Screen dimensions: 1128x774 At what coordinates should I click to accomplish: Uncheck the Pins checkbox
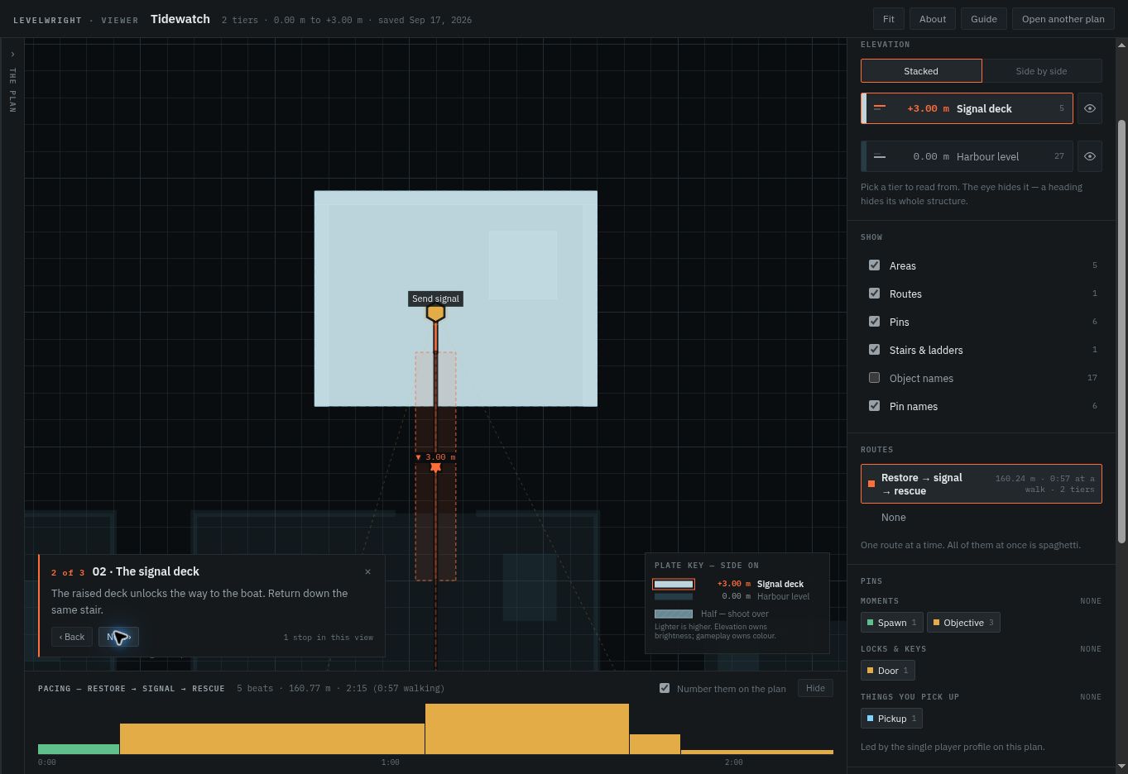point(874,322)
